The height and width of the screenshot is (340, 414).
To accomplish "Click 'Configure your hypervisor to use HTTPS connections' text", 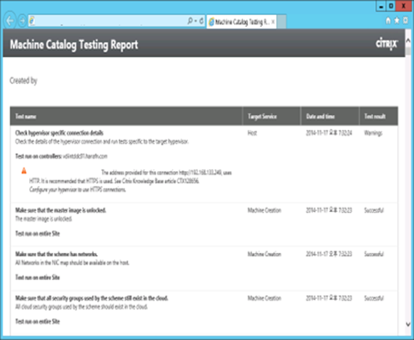I will click(77, 190).
